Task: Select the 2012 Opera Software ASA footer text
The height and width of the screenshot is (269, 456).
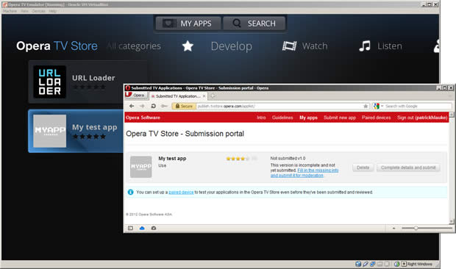Action: (149, 215)
